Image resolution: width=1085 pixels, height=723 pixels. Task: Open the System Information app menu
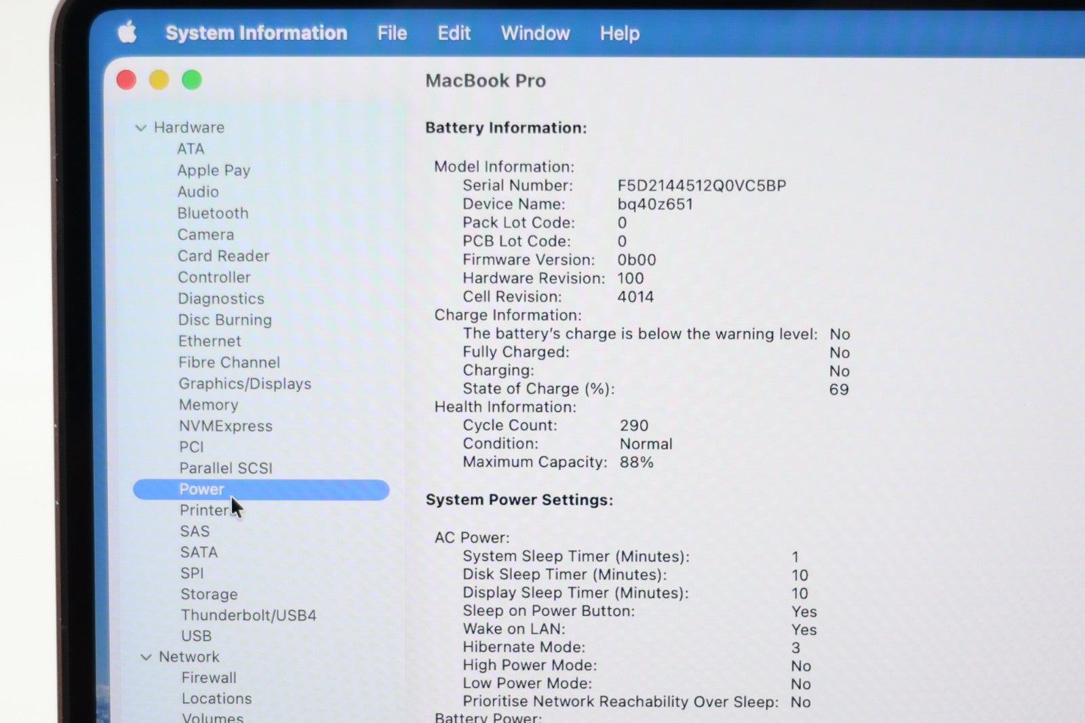click(x=256, y=33)
